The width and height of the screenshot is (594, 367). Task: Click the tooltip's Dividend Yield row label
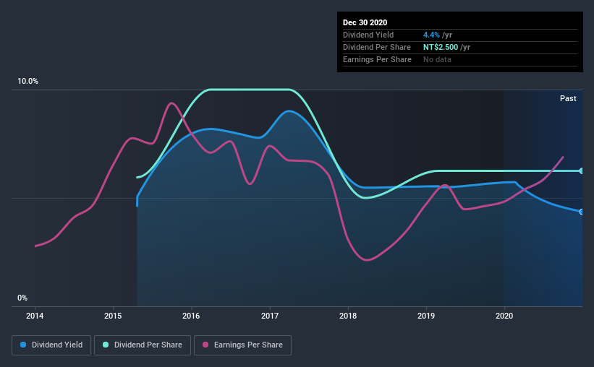click(368, 35)
